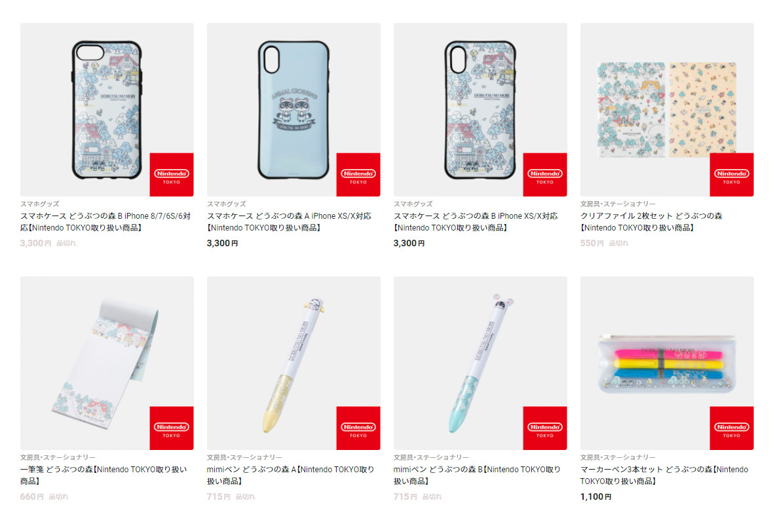Click the Nintendo TOKYO badge on the clear file item
Viewport: 775px width, 524px height.
pos(732,175)
